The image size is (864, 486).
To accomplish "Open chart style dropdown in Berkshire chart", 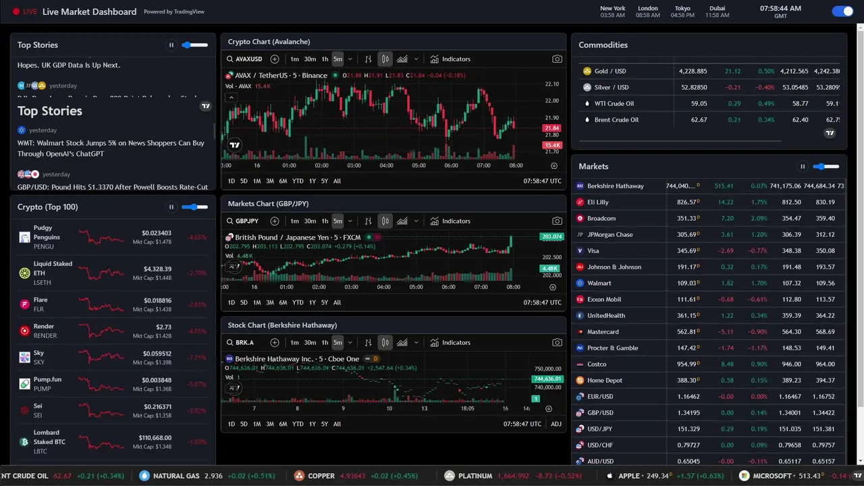I will 416,342.
